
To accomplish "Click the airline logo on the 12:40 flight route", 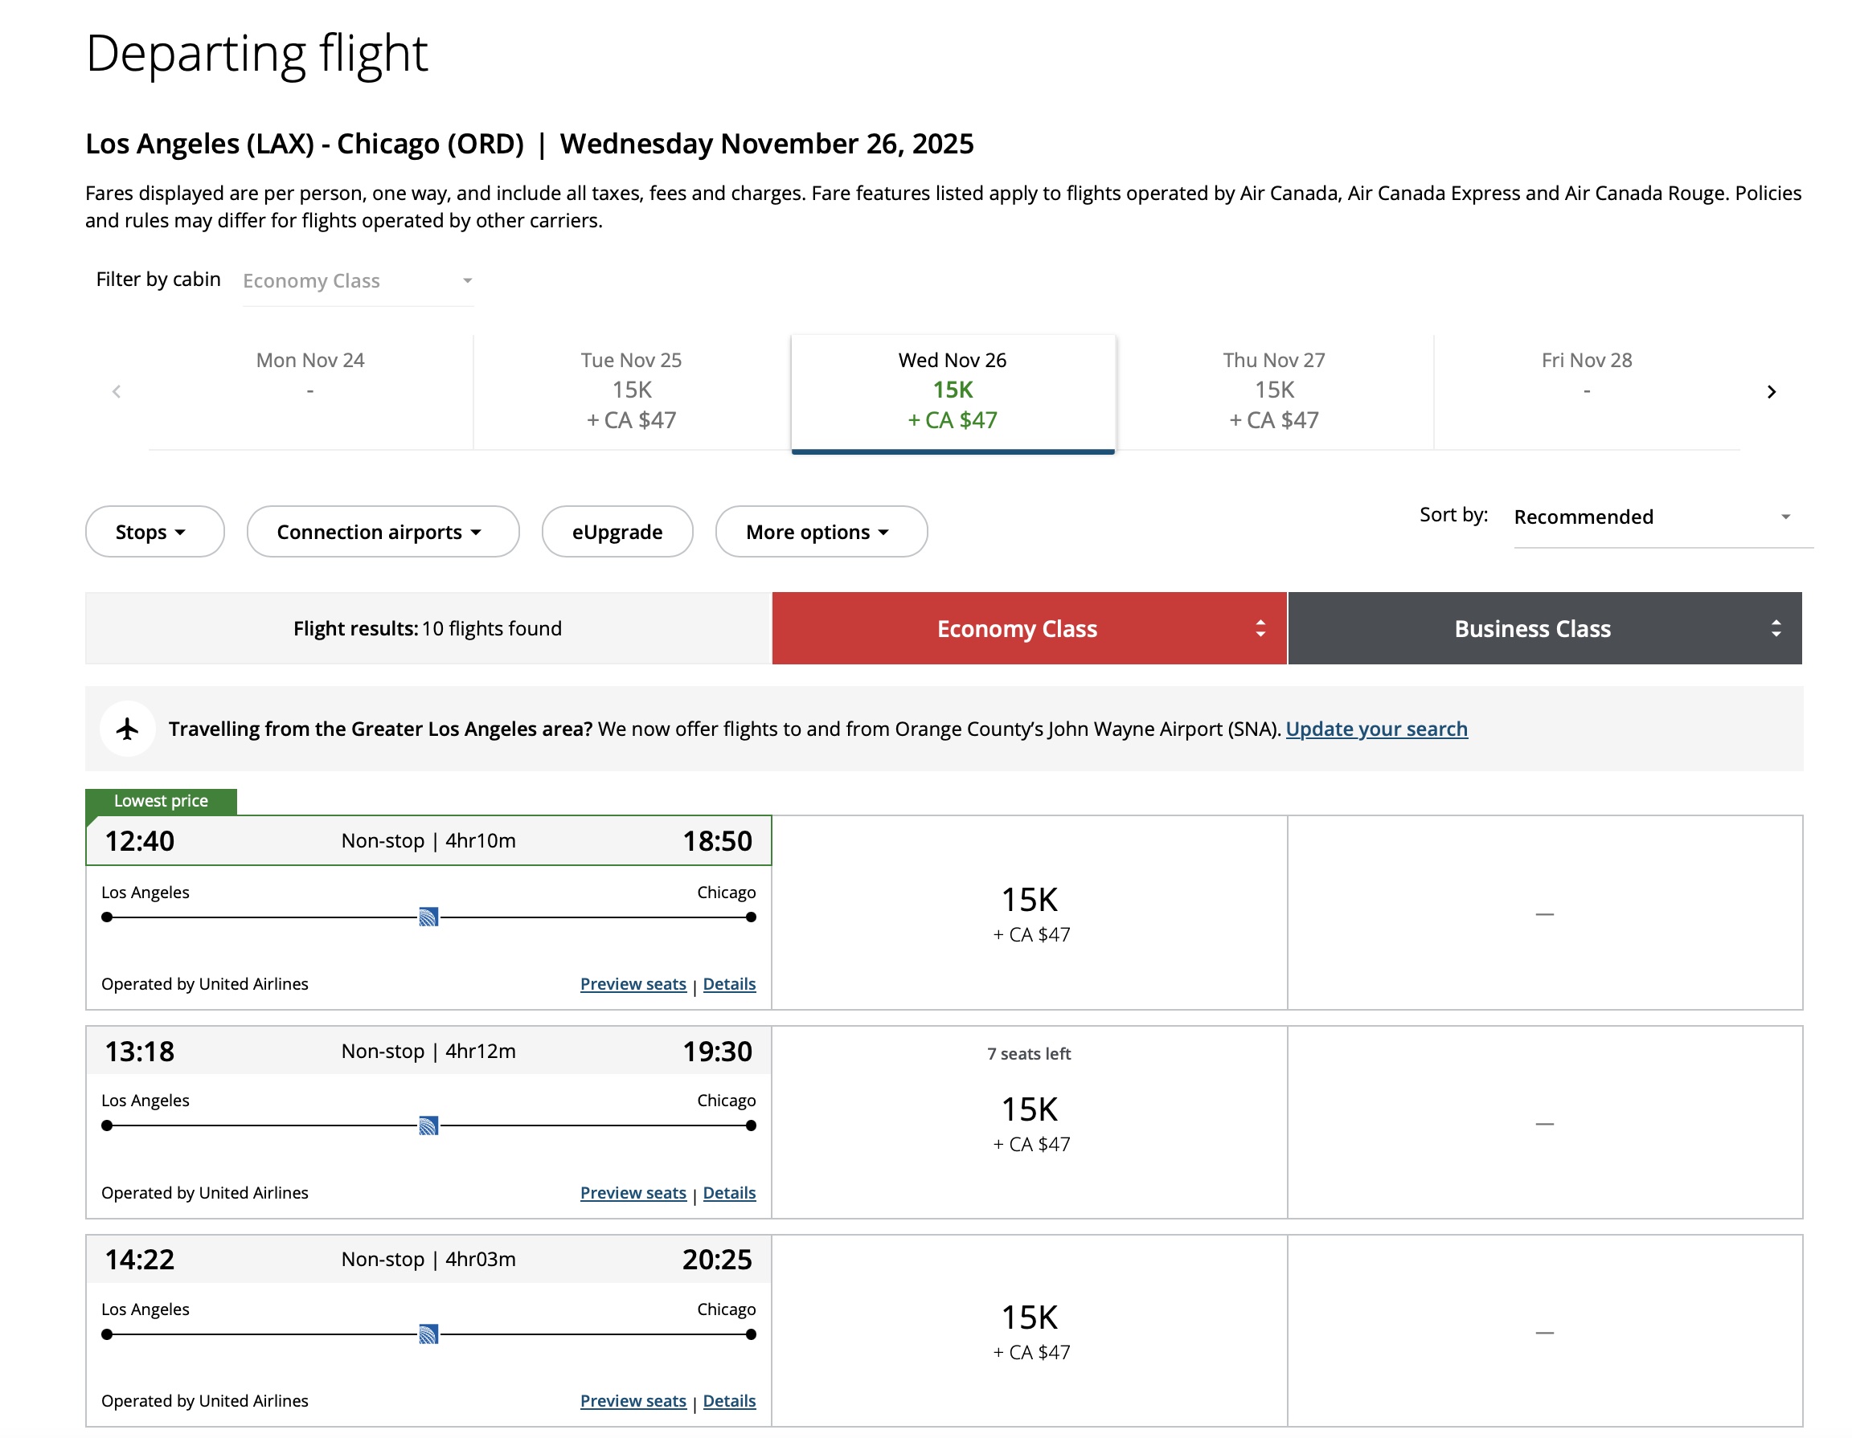I will click(x=429, y=915).
